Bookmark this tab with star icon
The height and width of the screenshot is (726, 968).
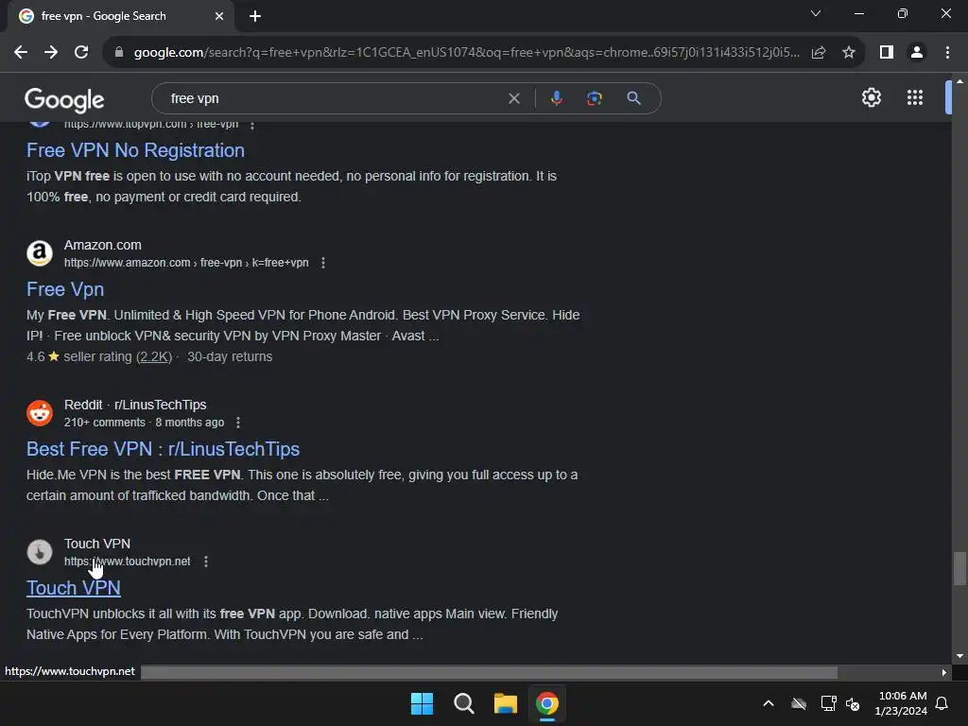[849, 53]
